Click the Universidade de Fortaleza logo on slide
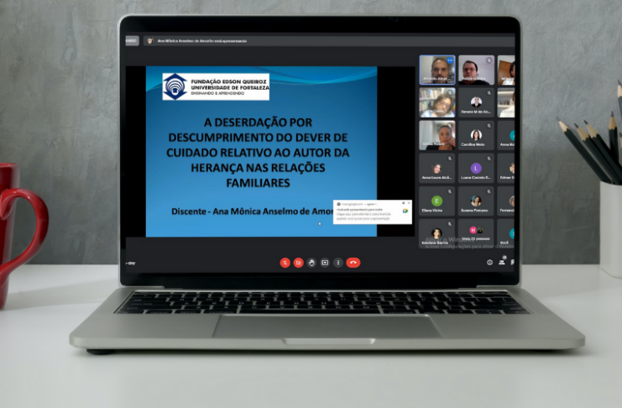This screenshot has height=408, width=622. [x=216, y=86]
